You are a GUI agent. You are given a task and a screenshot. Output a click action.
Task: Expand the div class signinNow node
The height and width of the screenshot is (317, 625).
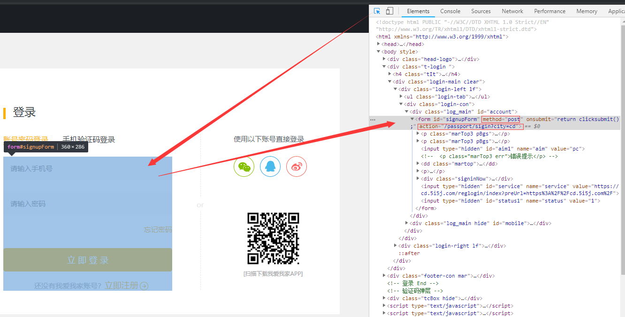click(418, 179)
